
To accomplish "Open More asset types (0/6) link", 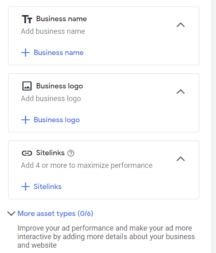I will click(55, 213).
